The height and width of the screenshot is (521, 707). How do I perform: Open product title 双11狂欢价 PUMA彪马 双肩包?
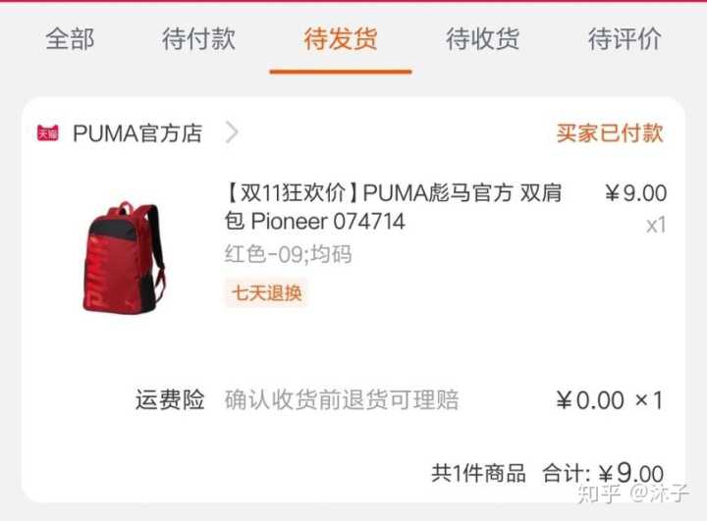point(393,207)
